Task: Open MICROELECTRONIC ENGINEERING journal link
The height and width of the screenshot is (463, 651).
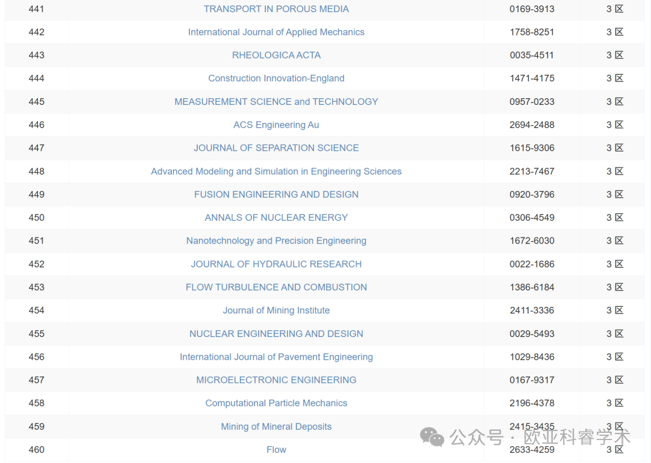Action: (276, 380)
